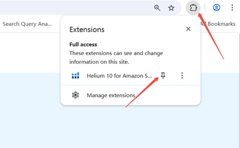Screen dimensions: 240x148
Task: Toggle the Extensions puzzle-piece toolbar button
Action: tap(193, 8)
